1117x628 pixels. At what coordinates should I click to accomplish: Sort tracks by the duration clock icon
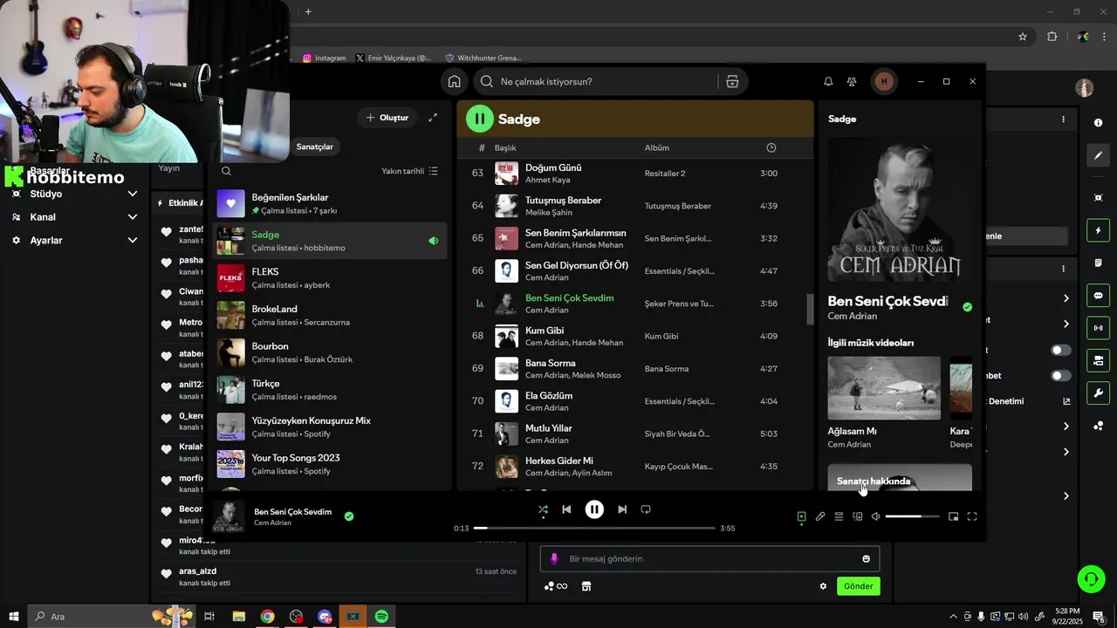coord(771,147)
